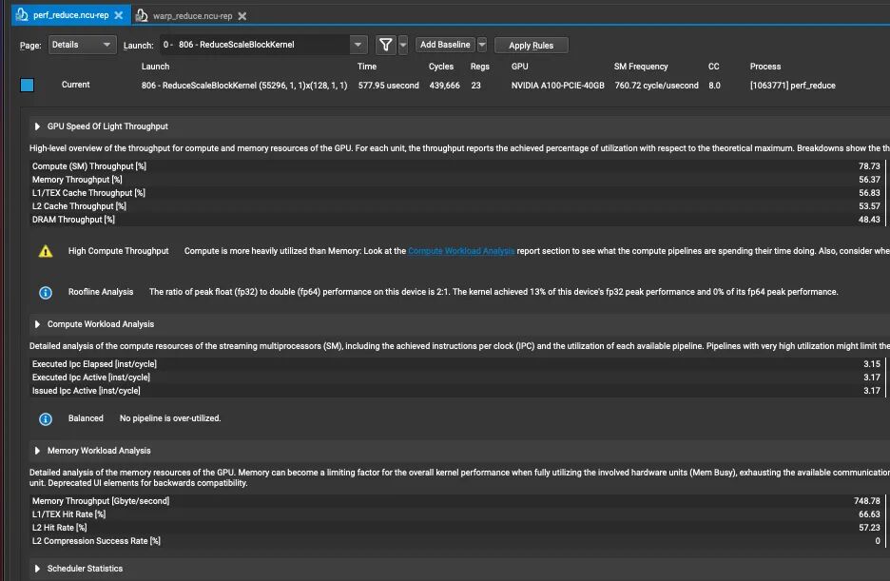890x581 pixels.
Task: Switch to the perf_reduce.ncu-rep tab
Action: [70, 15]
